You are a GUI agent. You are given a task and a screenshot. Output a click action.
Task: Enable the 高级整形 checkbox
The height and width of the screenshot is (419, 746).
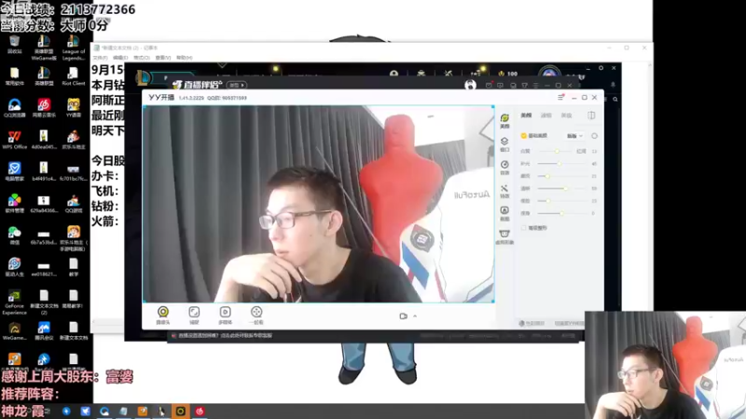tap(524, 228)
